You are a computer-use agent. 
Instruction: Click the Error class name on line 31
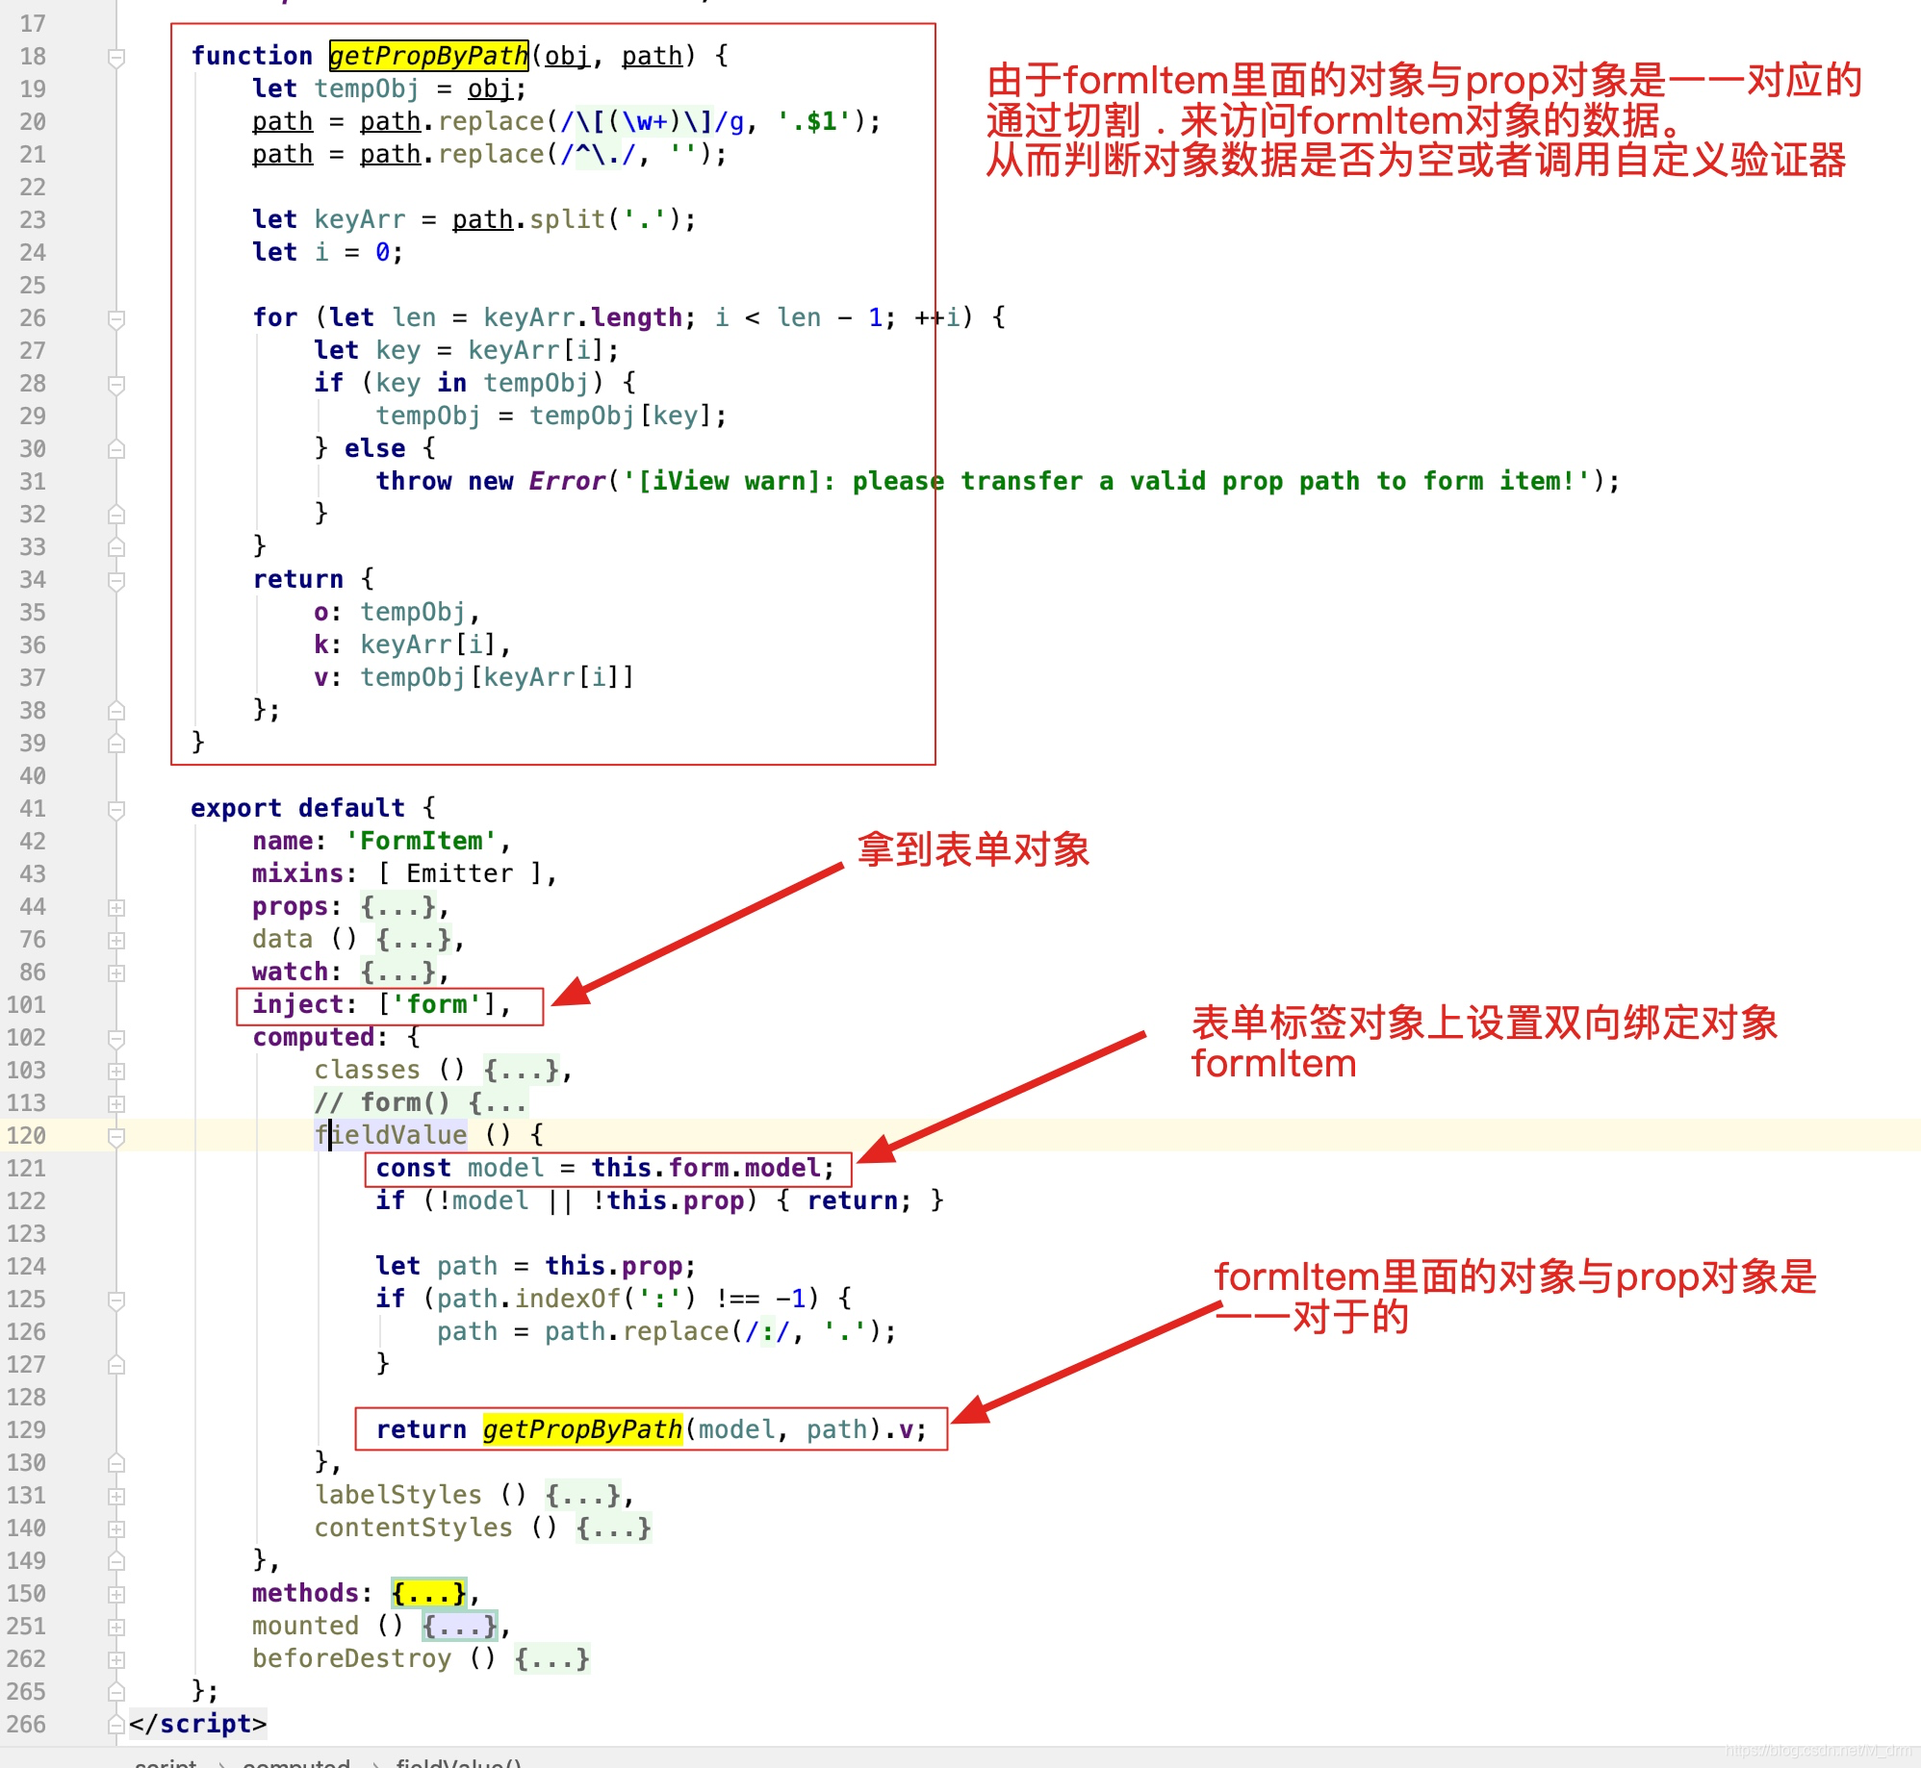(568, 481)
